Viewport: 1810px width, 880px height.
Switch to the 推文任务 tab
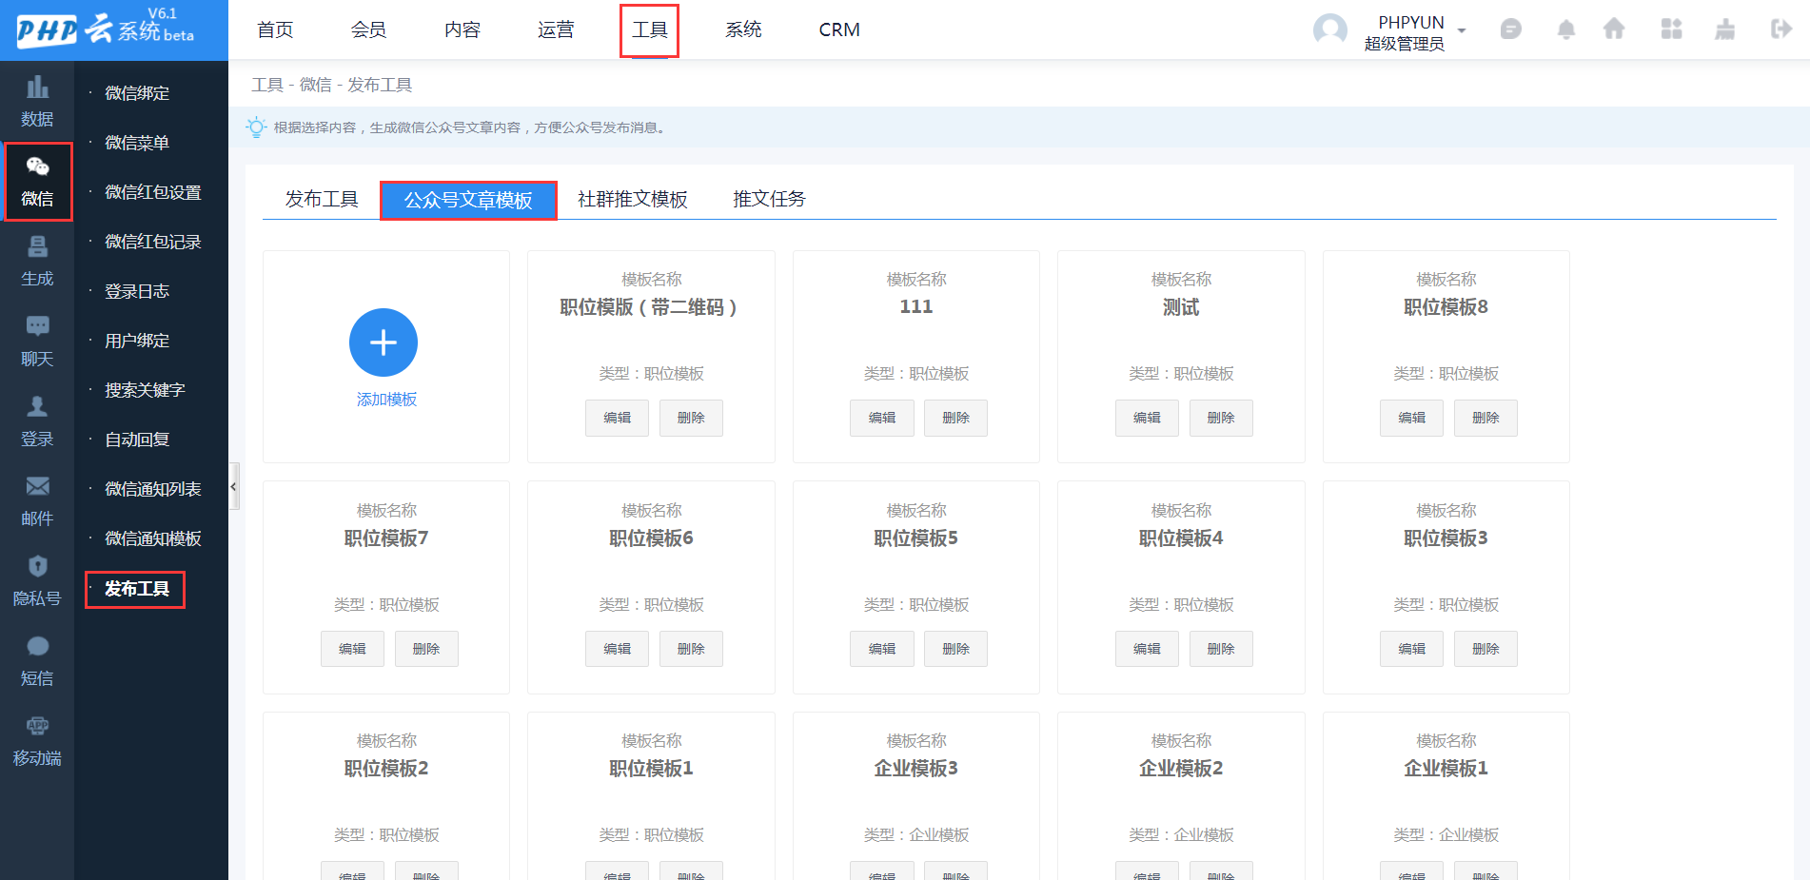pyautogui.click(x=769, y=200)
